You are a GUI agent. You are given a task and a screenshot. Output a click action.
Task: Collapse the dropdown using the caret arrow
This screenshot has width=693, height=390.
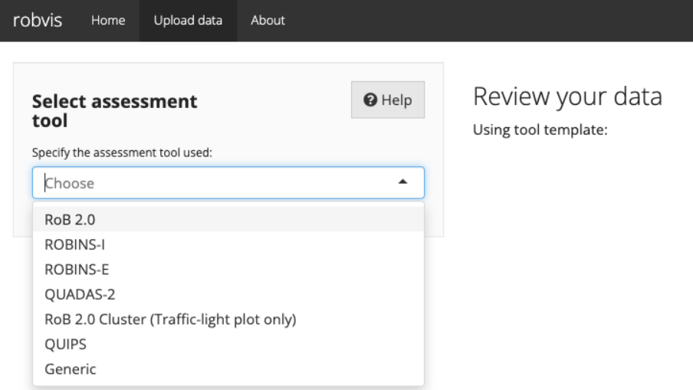coord(402,182)
